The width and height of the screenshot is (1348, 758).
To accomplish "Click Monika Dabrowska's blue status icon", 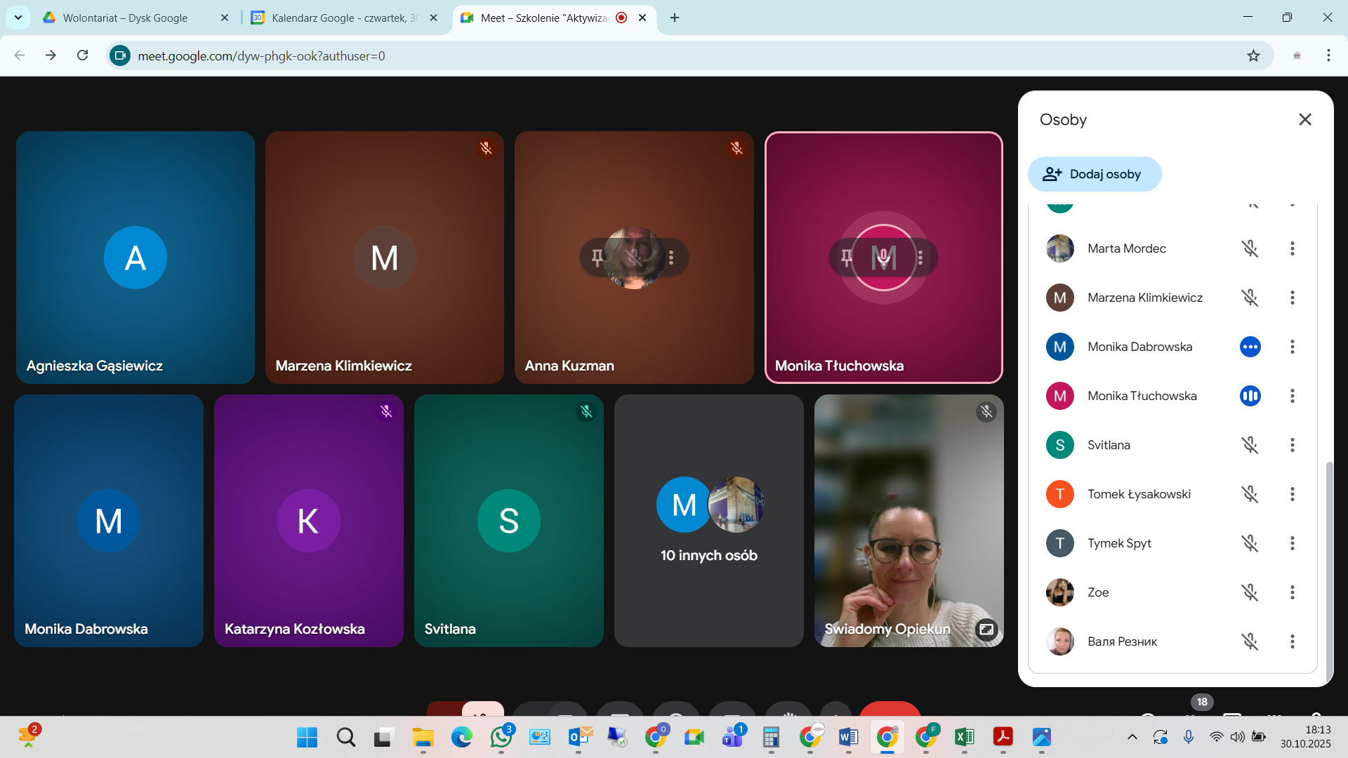I will (1250, 347).
